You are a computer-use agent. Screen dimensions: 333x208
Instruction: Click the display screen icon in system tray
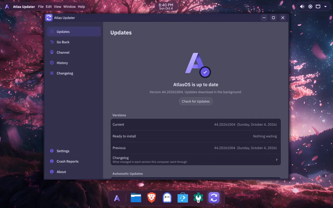click(318, 6)
